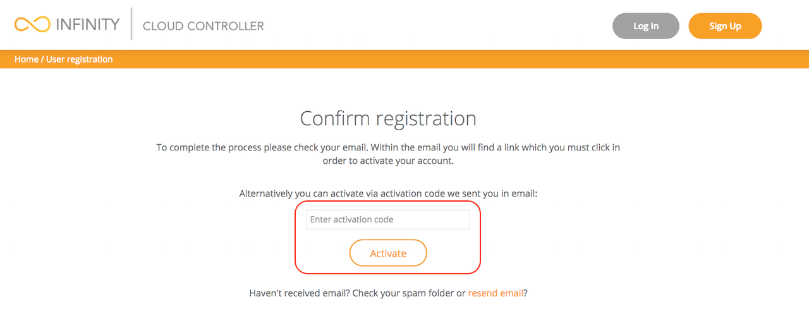The width and height of the screenshot is (809, 323).
Task: Click the slash separator in the breadcrumb
Action: click(x=42, y=59)
